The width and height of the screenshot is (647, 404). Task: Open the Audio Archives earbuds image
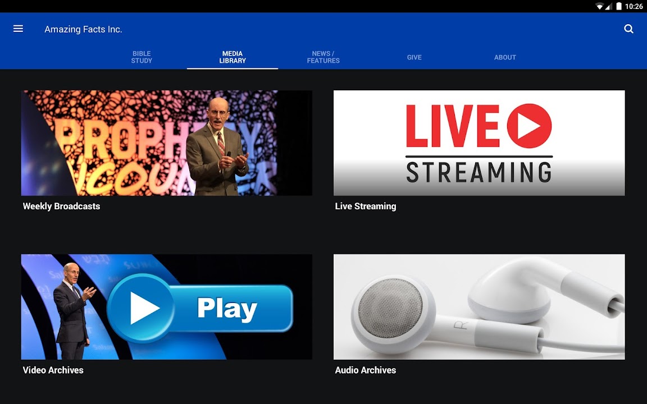(x=479, y=307)
